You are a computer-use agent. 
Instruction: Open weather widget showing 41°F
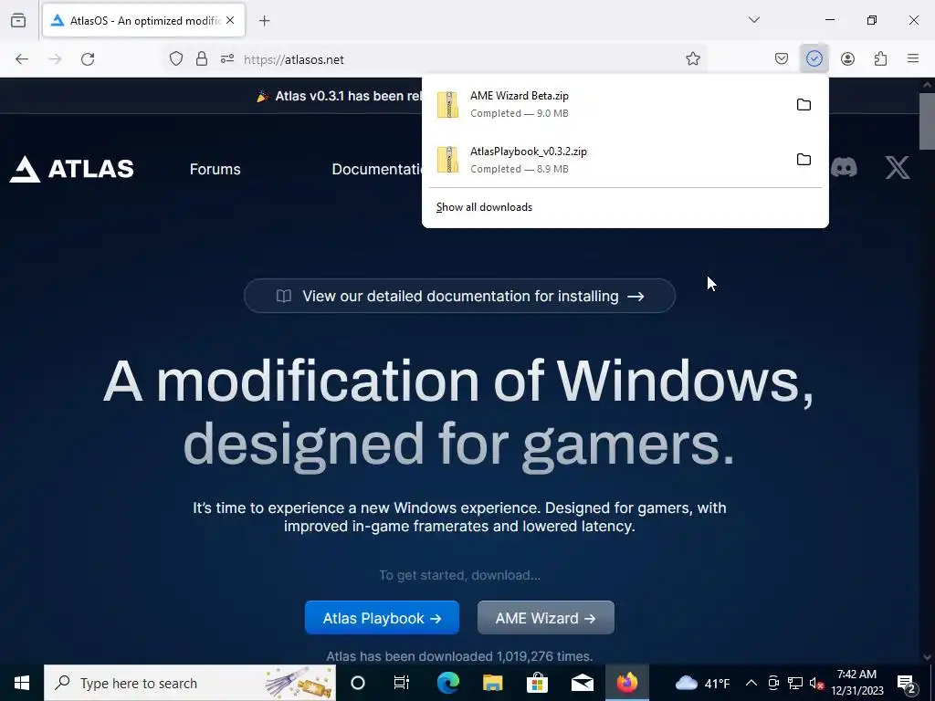[x=703, y=683]
